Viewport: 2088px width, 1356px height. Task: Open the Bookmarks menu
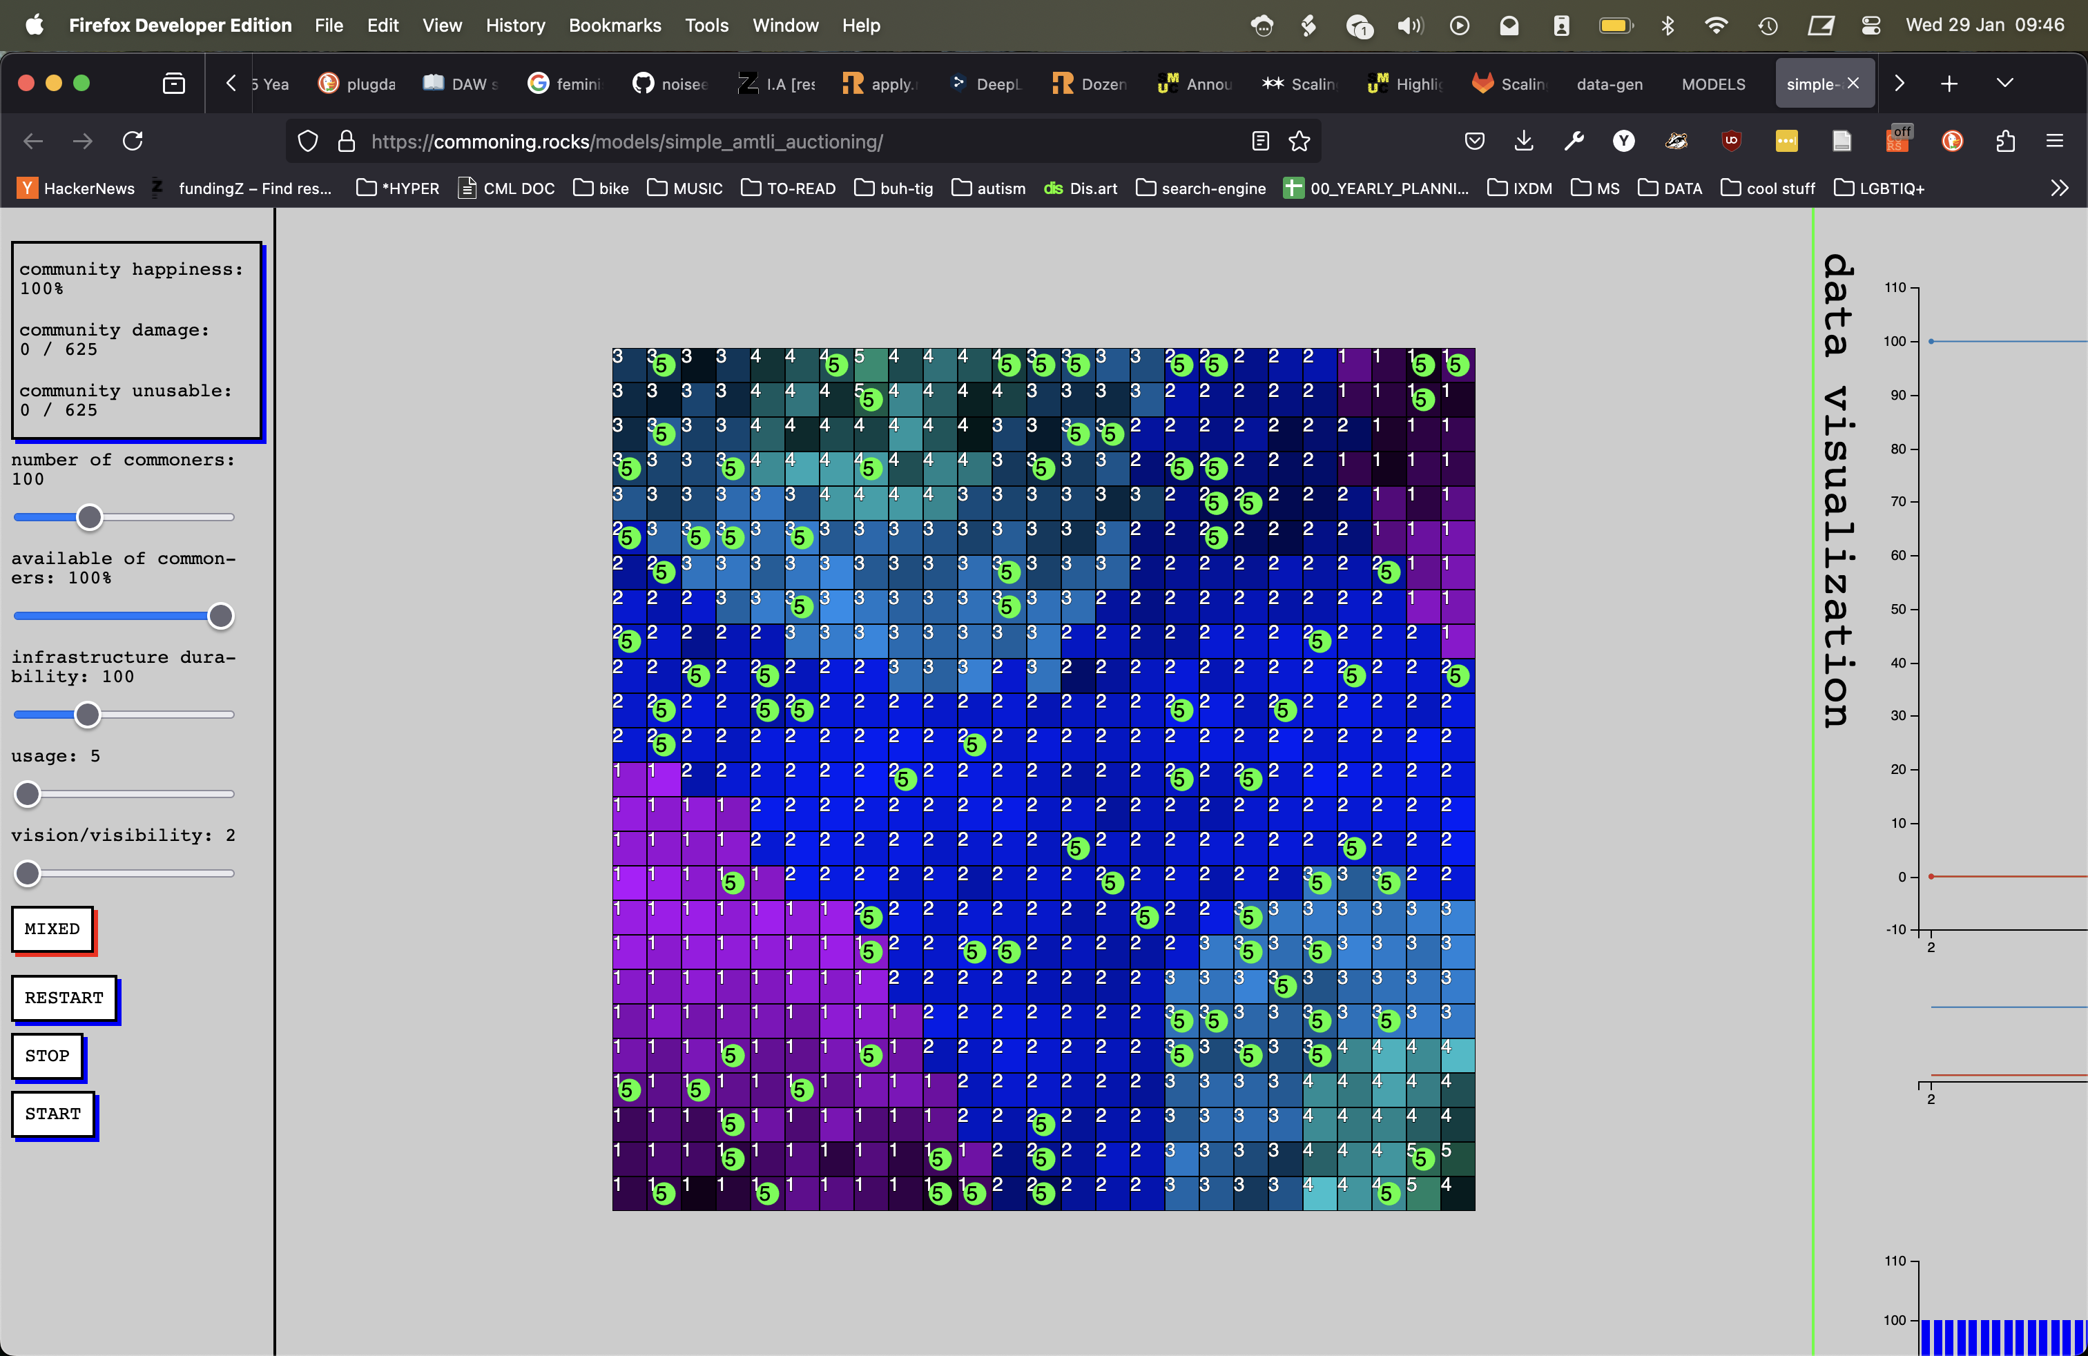614,26
